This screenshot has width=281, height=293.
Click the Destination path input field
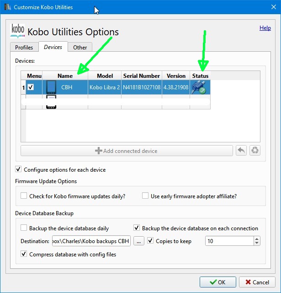tap(91, 241)
